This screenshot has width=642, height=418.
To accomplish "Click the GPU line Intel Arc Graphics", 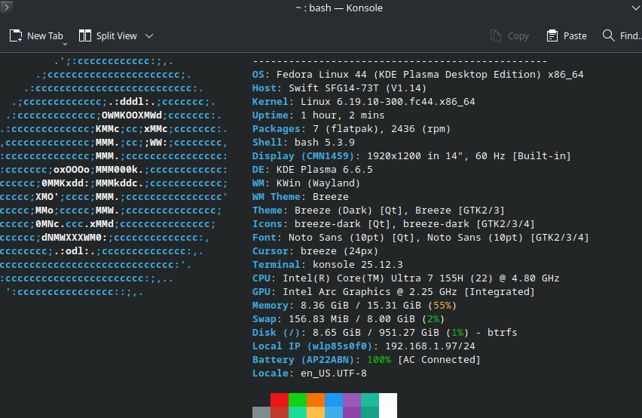I will (x=393, y=291).
